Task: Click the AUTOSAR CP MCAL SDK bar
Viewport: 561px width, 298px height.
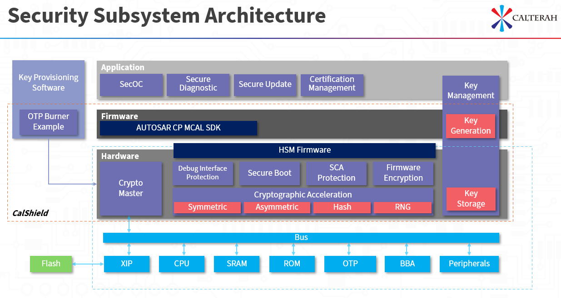Action: [178, 128]
